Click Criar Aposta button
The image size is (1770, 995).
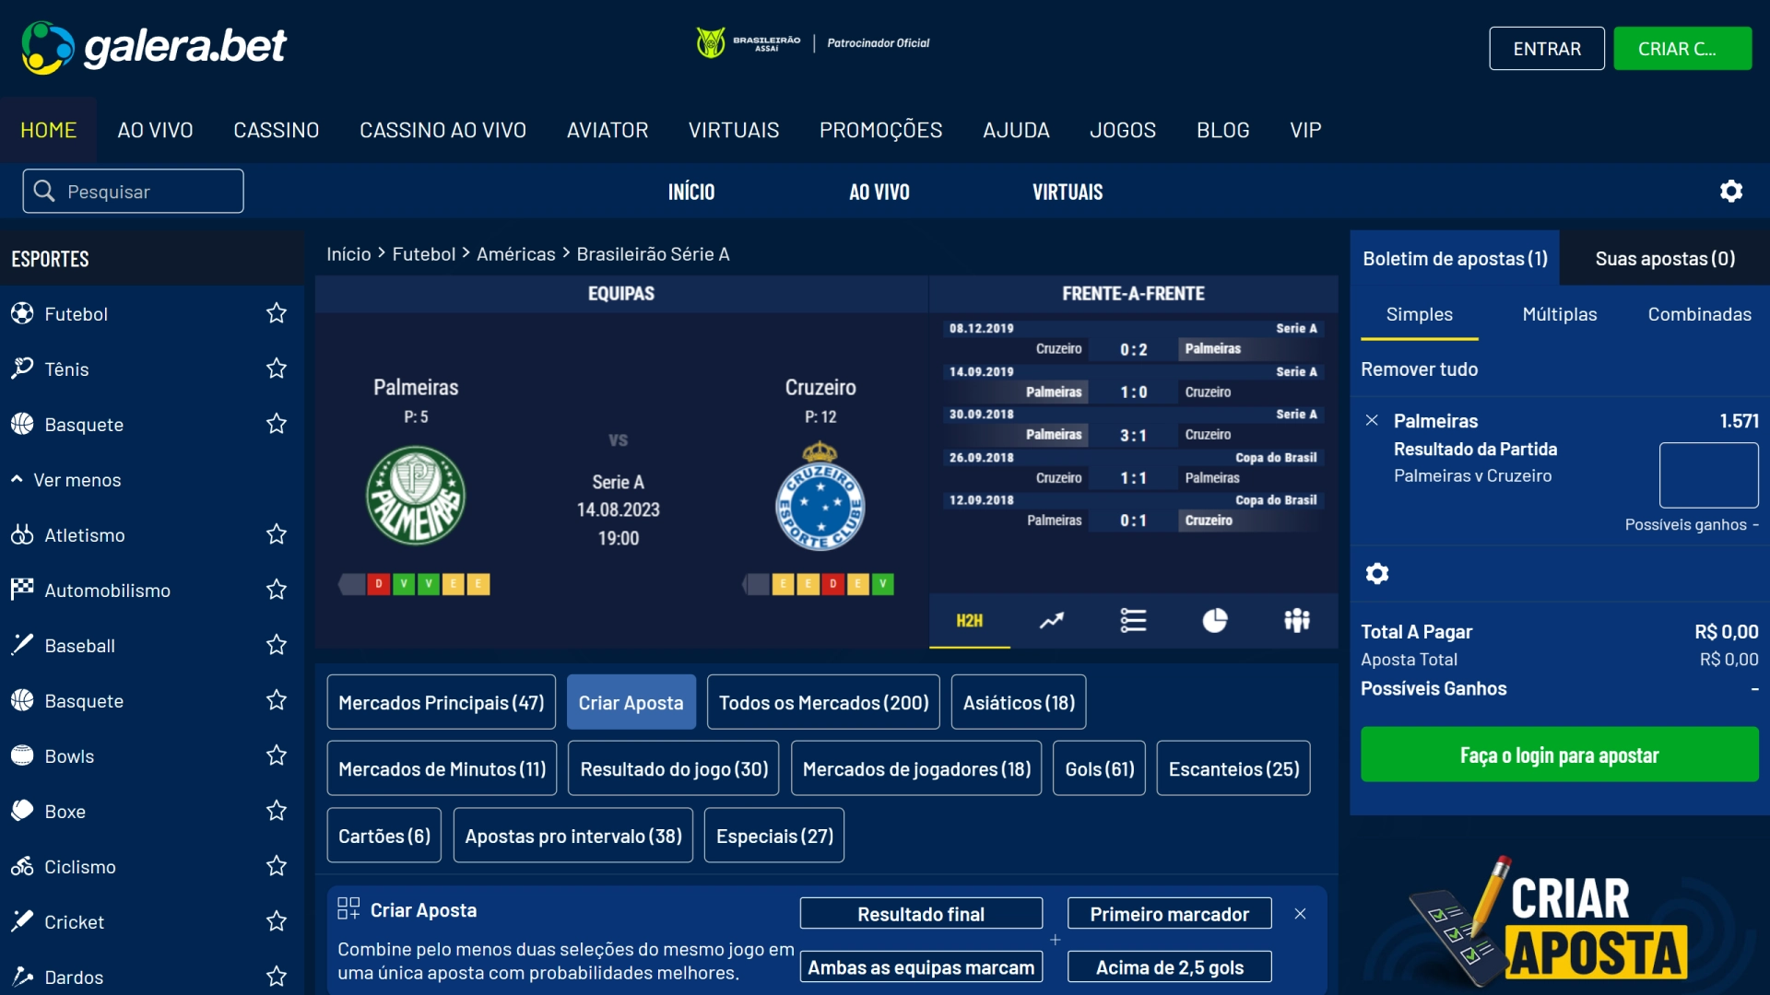(x=631, y=701)
